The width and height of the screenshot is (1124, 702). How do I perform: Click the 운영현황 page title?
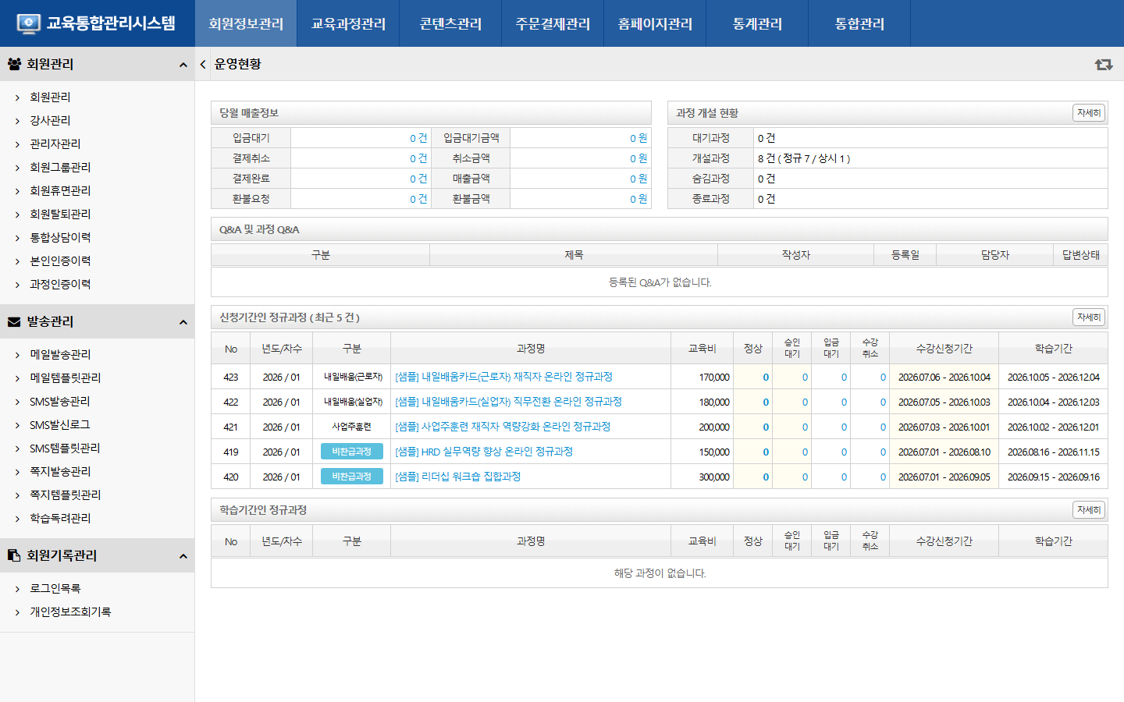pyautogui.click(x=238, y=64)
